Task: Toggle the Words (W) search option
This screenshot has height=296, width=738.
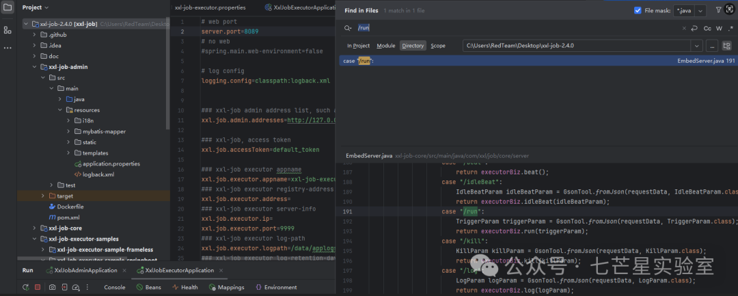Action: pyautogui.click(x=719, y=28)
